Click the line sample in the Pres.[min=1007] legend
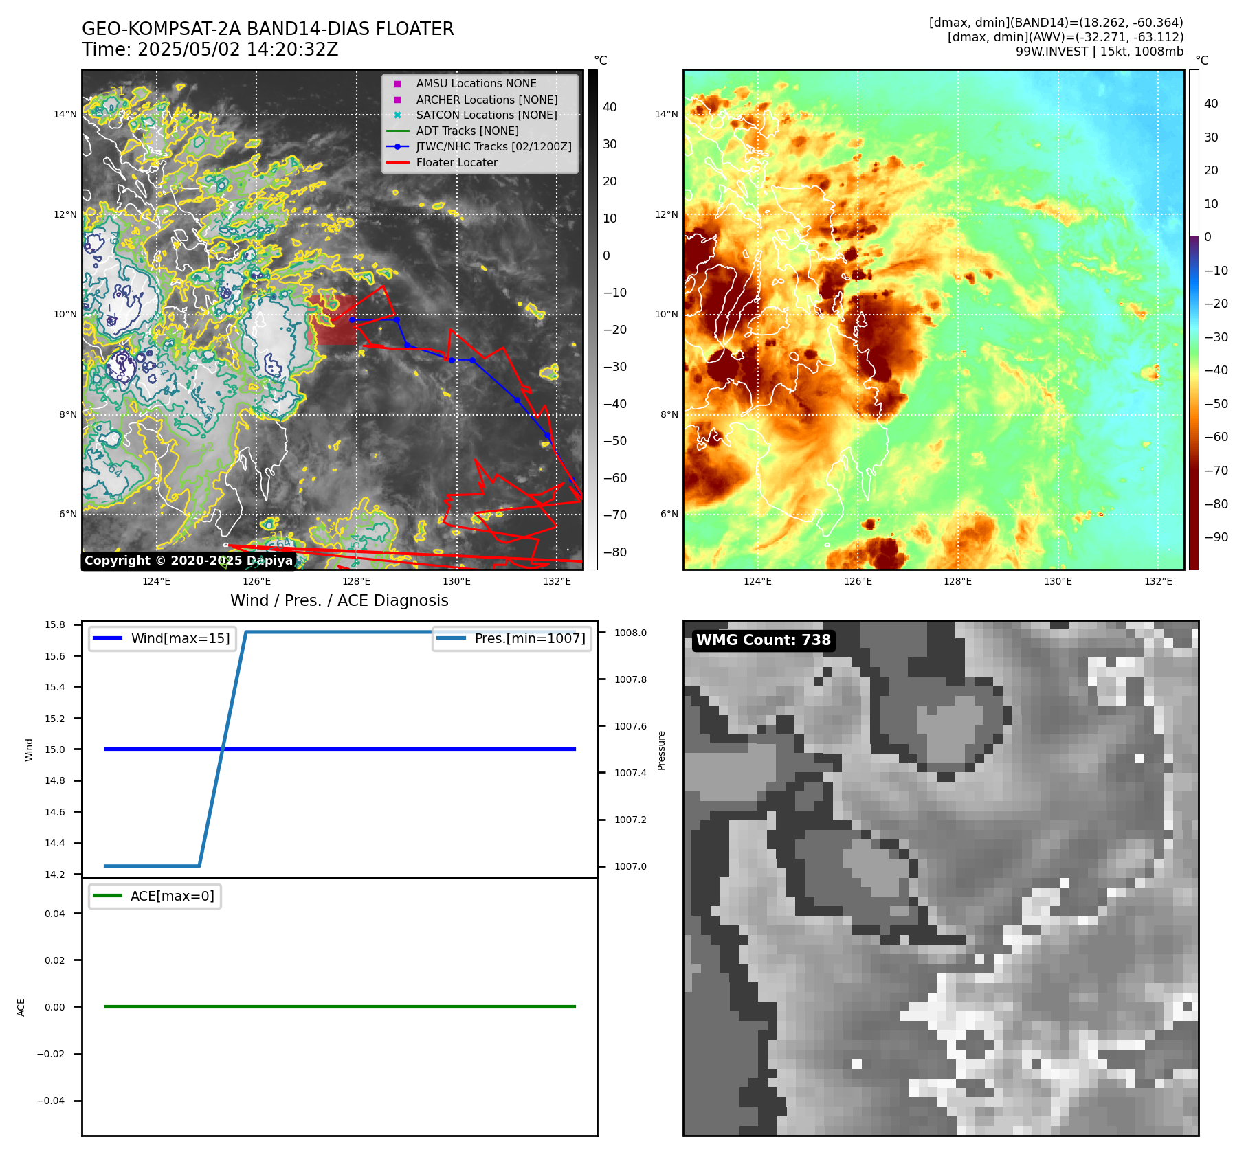The image size is (1246, 1161). point(452,638)
